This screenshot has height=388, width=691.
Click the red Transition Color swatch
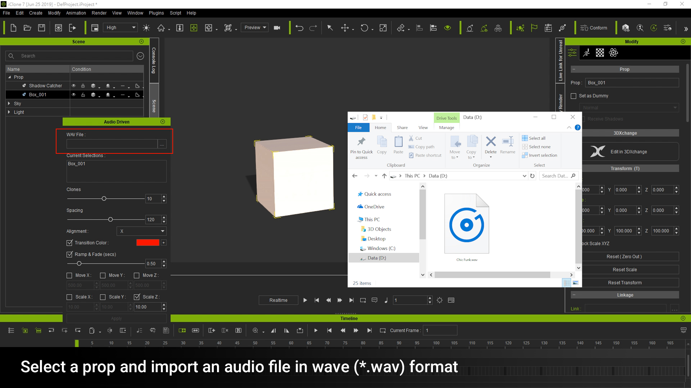tap(148, 243)
